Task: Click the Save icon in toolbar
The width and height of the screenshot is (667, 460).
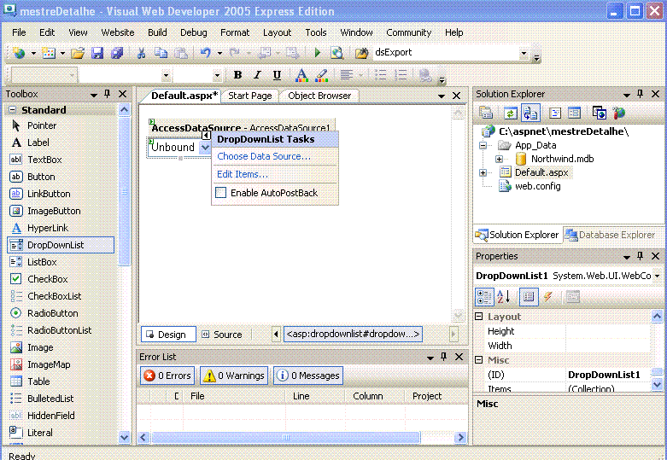Action: pos(97,53)
